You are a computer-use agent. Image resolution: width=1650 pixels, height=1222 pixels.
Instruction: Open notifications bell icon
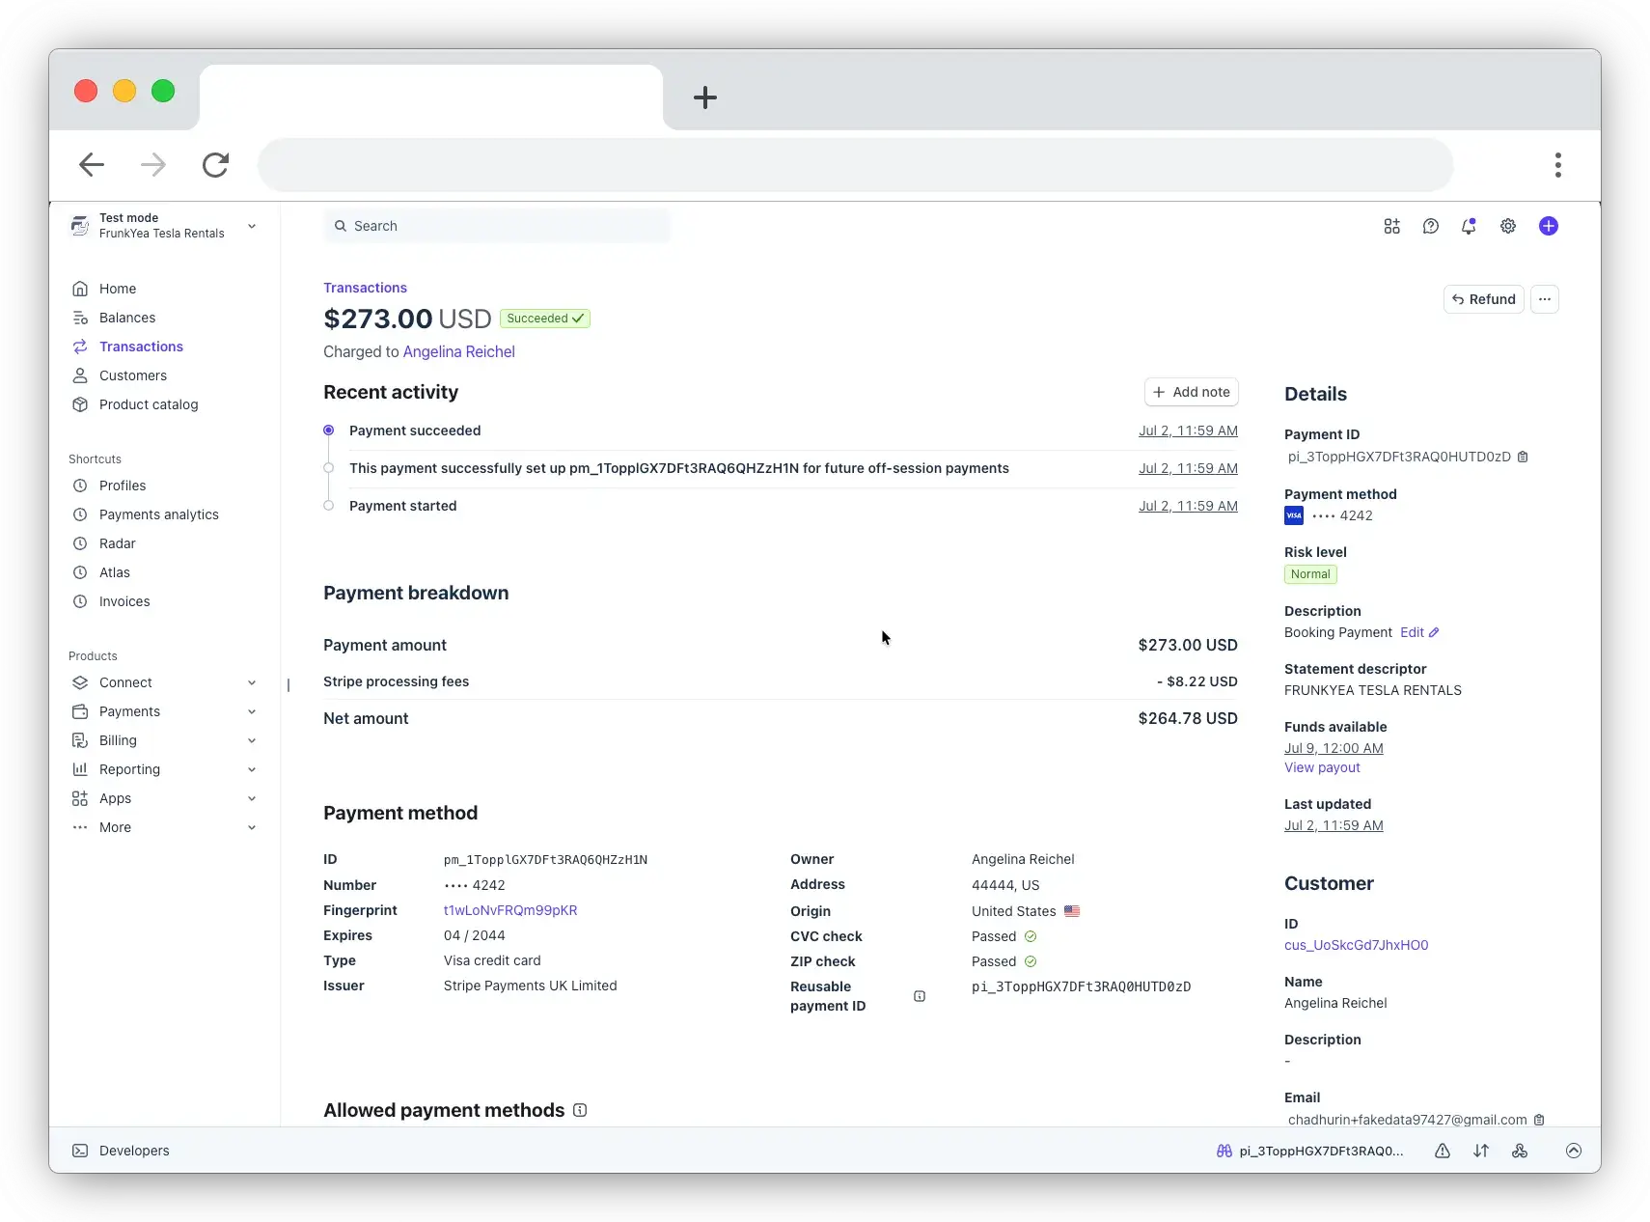pos(1469,226)
